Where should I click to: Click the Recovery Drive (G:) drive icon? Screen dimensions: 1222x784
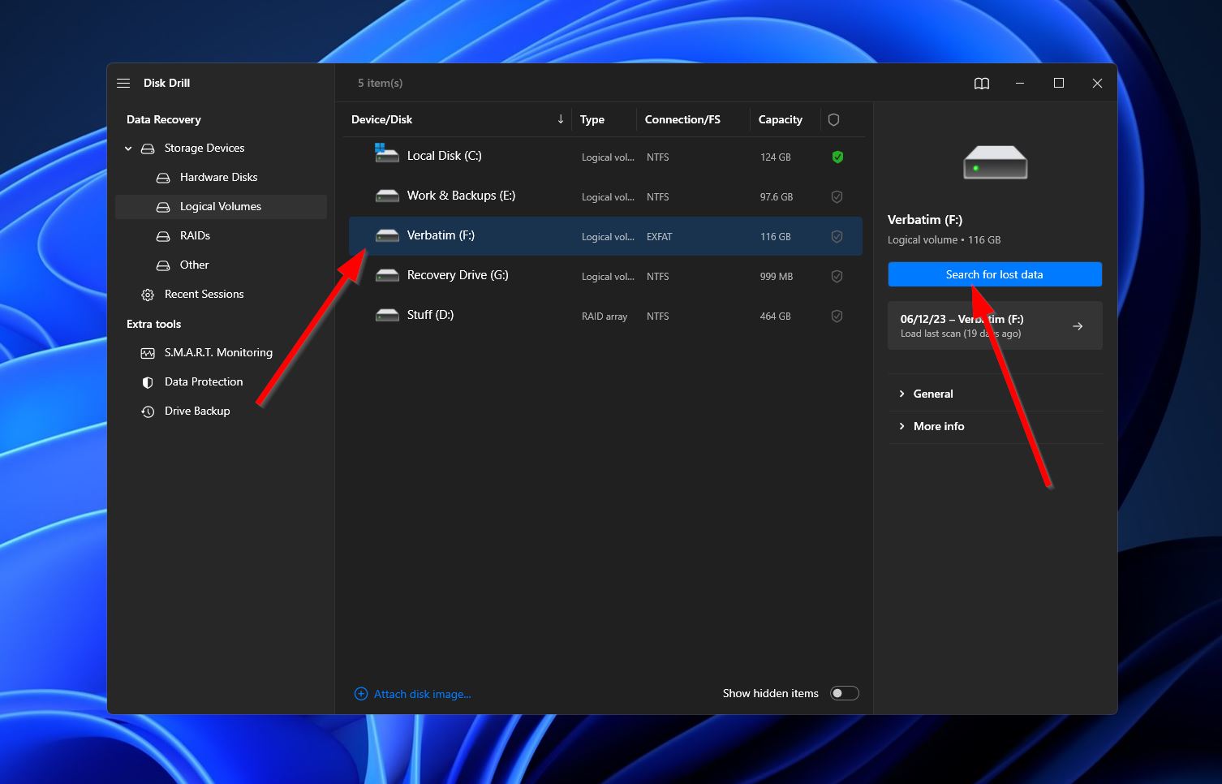coord(387,275)
